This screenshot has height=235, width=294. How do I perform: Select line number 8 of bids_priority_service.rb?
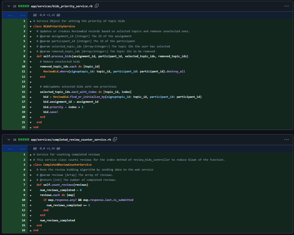pyautogui.click(x=24, y=56)
